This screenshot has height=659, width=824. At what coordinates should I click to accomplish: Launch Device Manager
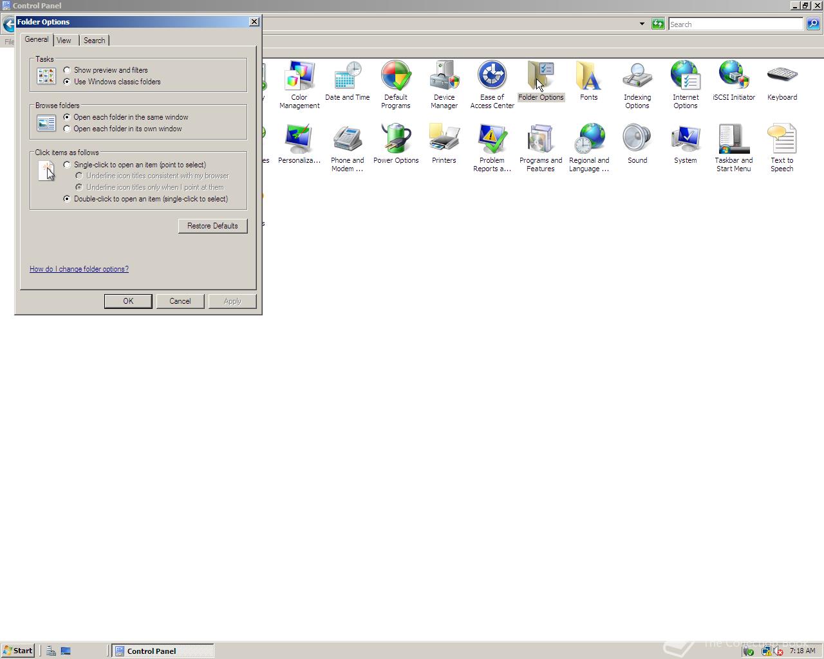pyautogui.click(x=444, y=84)
